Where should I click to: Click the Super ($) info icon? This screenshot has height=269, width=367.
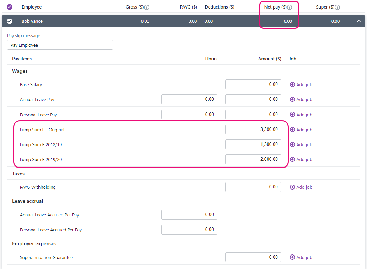(x=337, y=7)
